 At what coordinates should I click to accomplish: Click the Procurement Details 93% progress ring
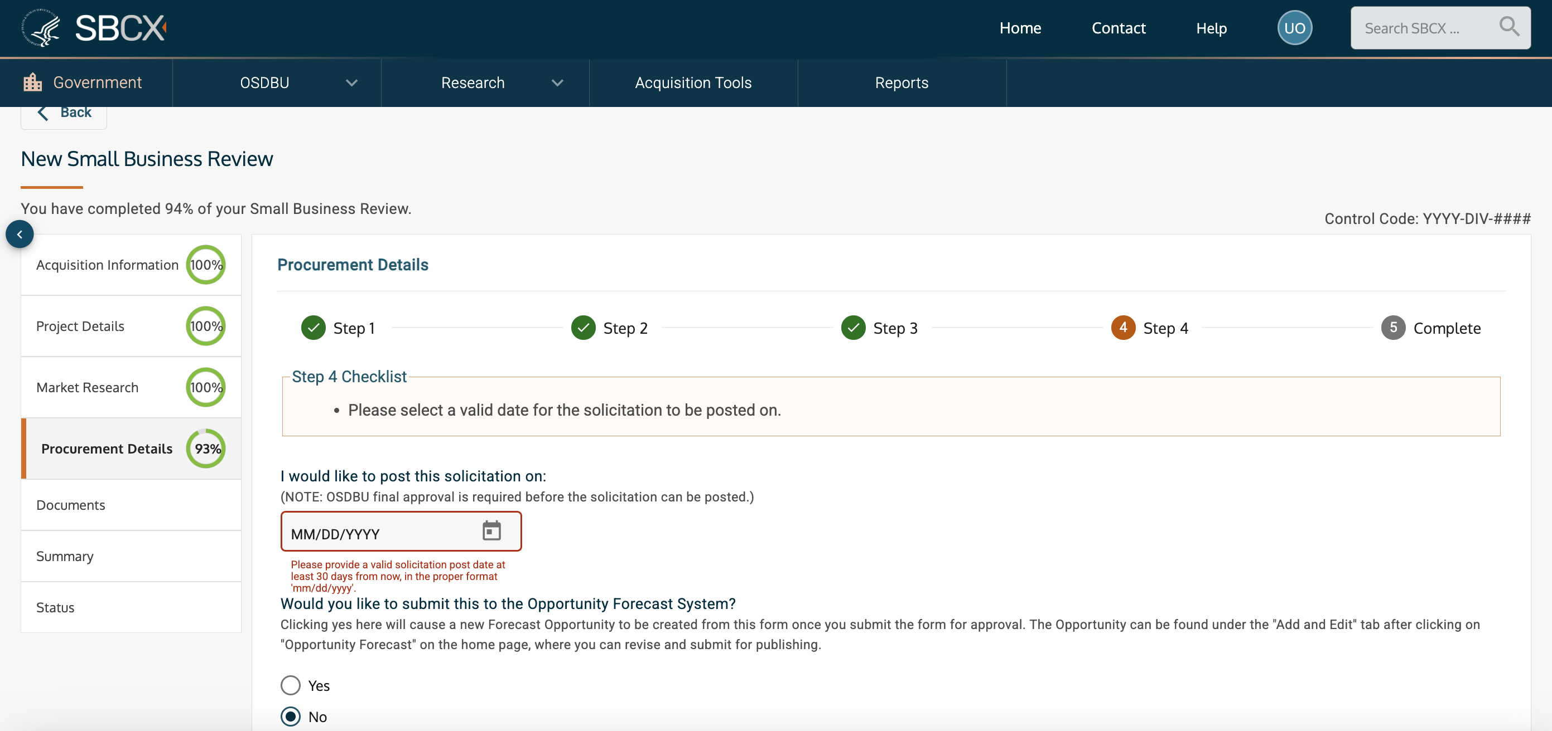tap(206, 449)
